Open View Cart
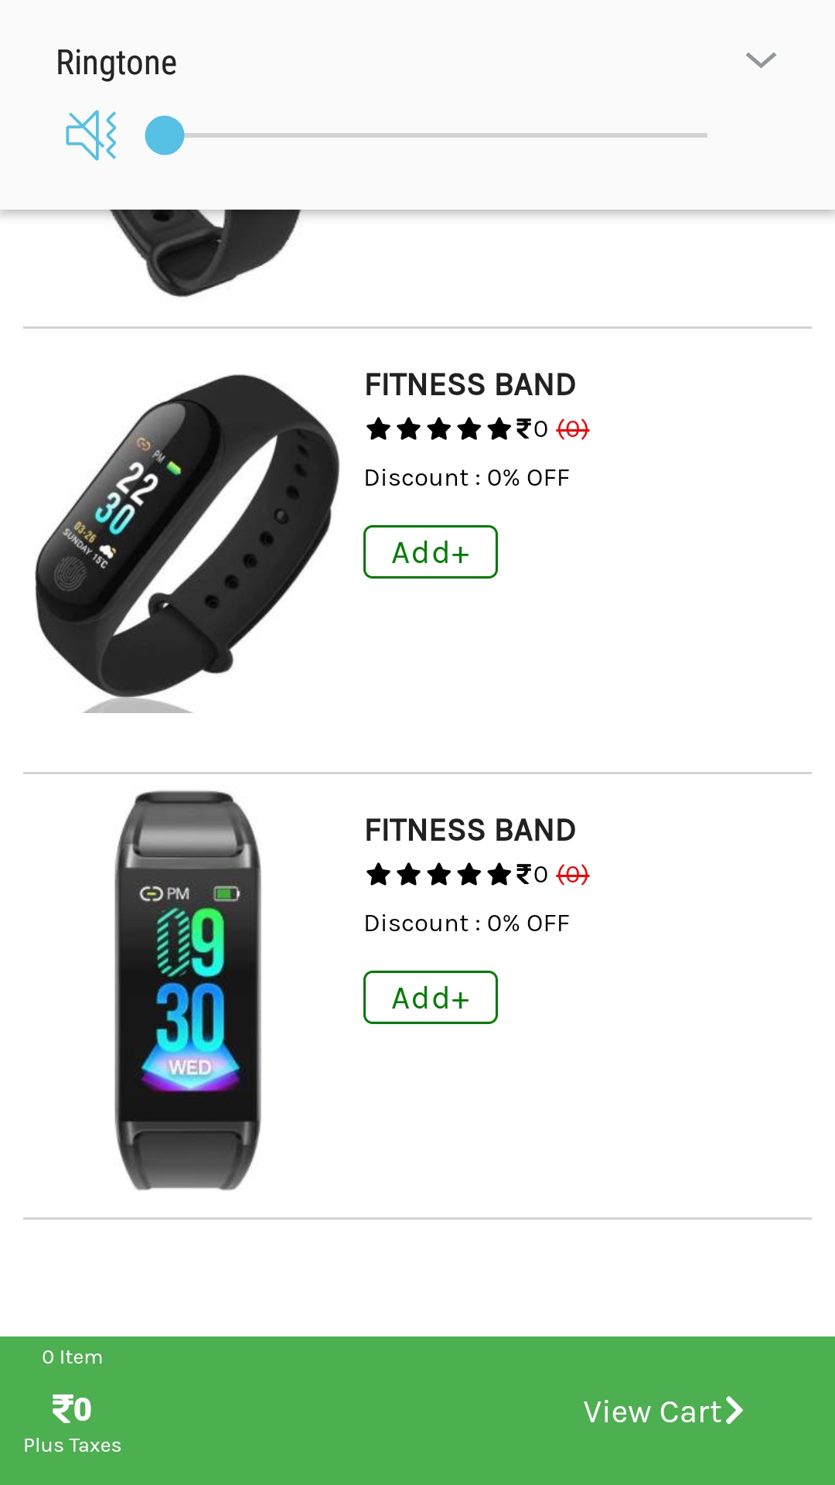Viewport: 835px width, 1485px height. (x=663, y=1412)
